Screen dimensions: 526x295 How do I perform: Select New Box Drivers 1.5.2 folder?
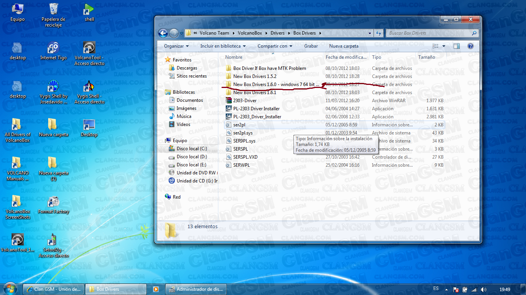[255, 76]
